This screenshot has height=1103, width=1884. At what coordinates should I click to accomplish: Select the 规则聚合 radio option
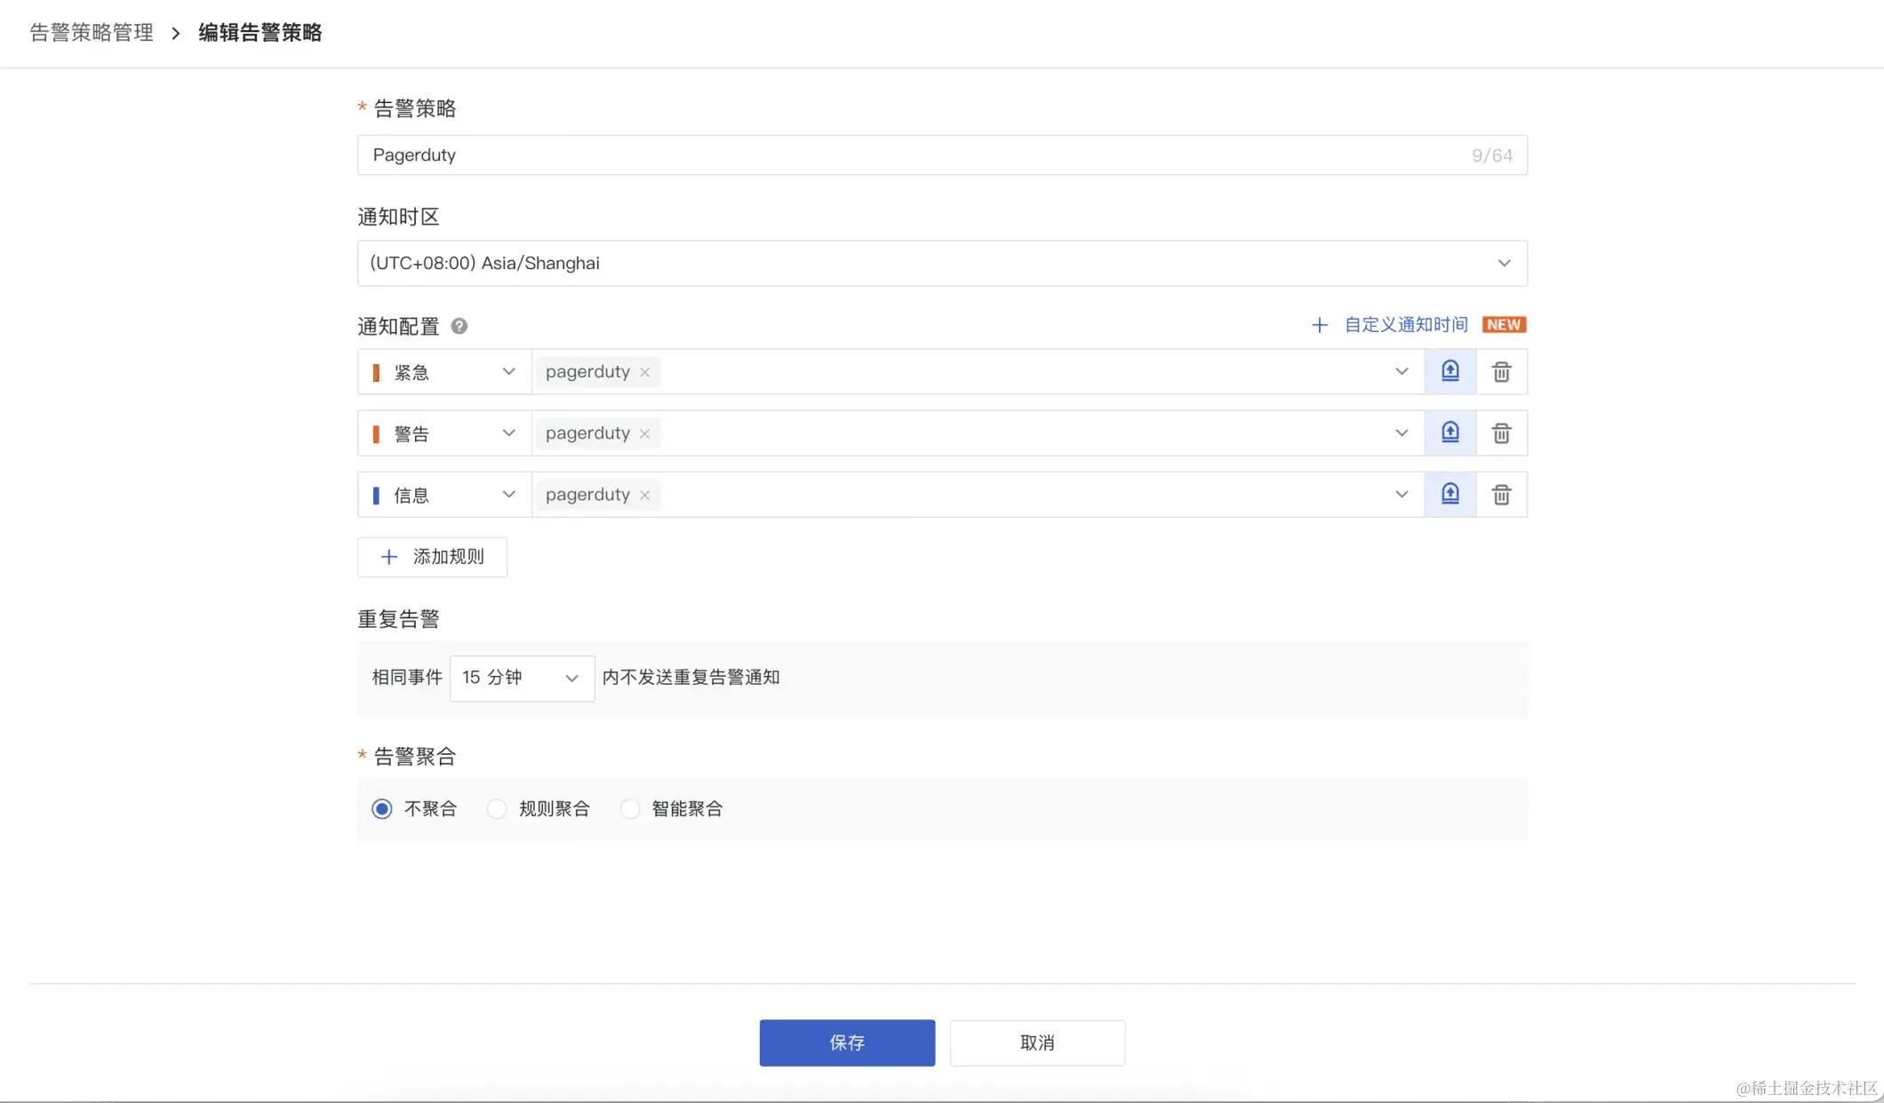[497, 808]
